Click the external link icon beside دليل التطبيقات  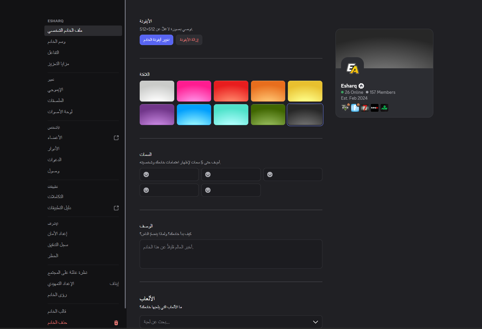(x=116, y=208)
